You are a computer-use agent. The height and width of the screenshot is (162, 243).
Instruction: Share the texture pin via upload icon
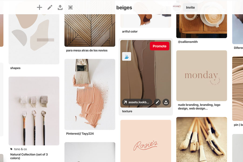tap(166, 102)
